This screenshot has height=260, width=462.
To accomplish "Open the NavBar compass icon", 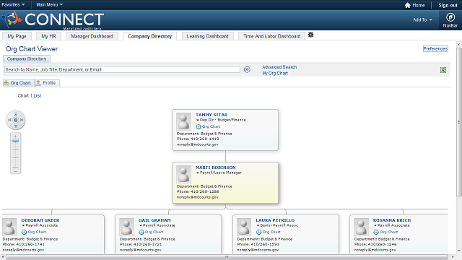I will click(x=450, y=17).
